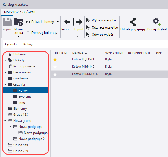Mark Kotew M16x140 as favorite
This screenshot has width=168, height=157.
[x=55, y=67]
